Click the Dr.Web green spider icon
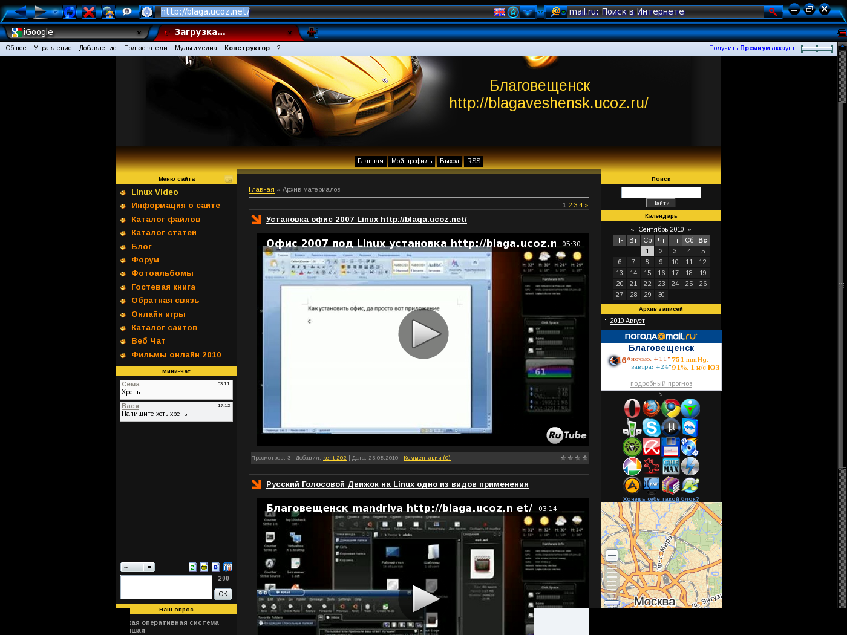 pos(632,447)
